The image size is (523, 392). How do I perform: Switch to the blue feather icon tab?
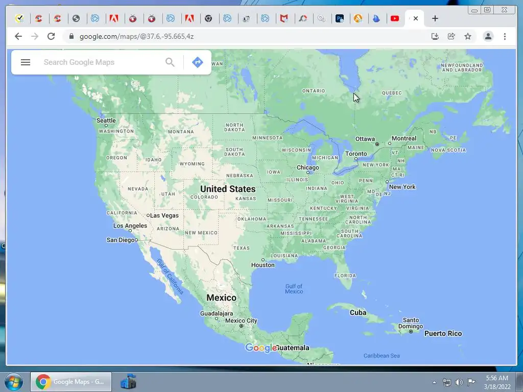(376, 19)
